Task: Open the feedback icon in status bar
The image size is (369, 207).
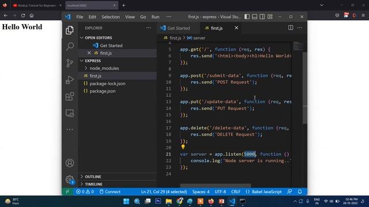Action: tap(289, 191)
